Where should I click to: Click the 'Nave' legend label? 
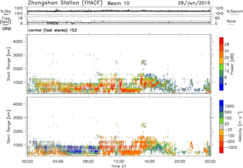click(x=231, y=21)
